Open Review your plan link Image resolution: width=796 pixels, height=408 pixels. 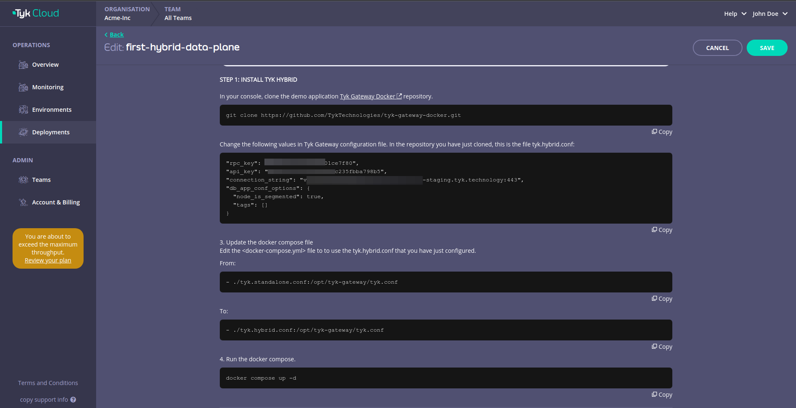pyautogui.click(x=48, y=260)
